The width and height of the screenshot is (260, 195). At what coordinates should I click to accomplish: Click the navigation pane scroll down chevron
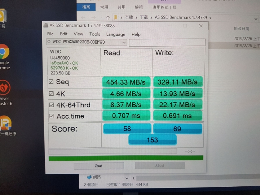point(127,178)
